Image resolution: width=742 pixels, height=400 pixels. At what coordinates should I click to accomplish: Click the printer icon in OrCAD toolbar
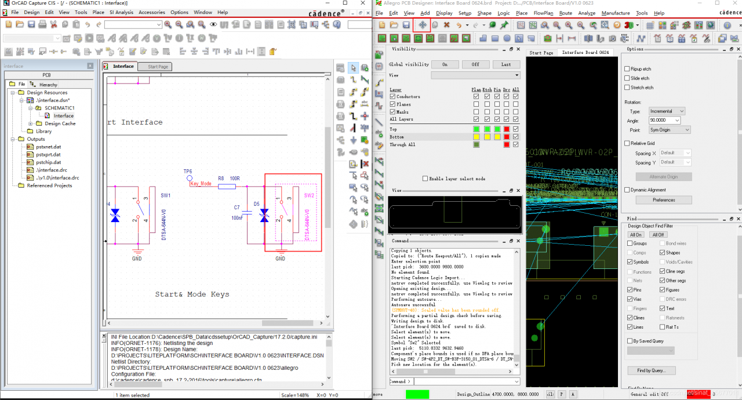(42, 24)
